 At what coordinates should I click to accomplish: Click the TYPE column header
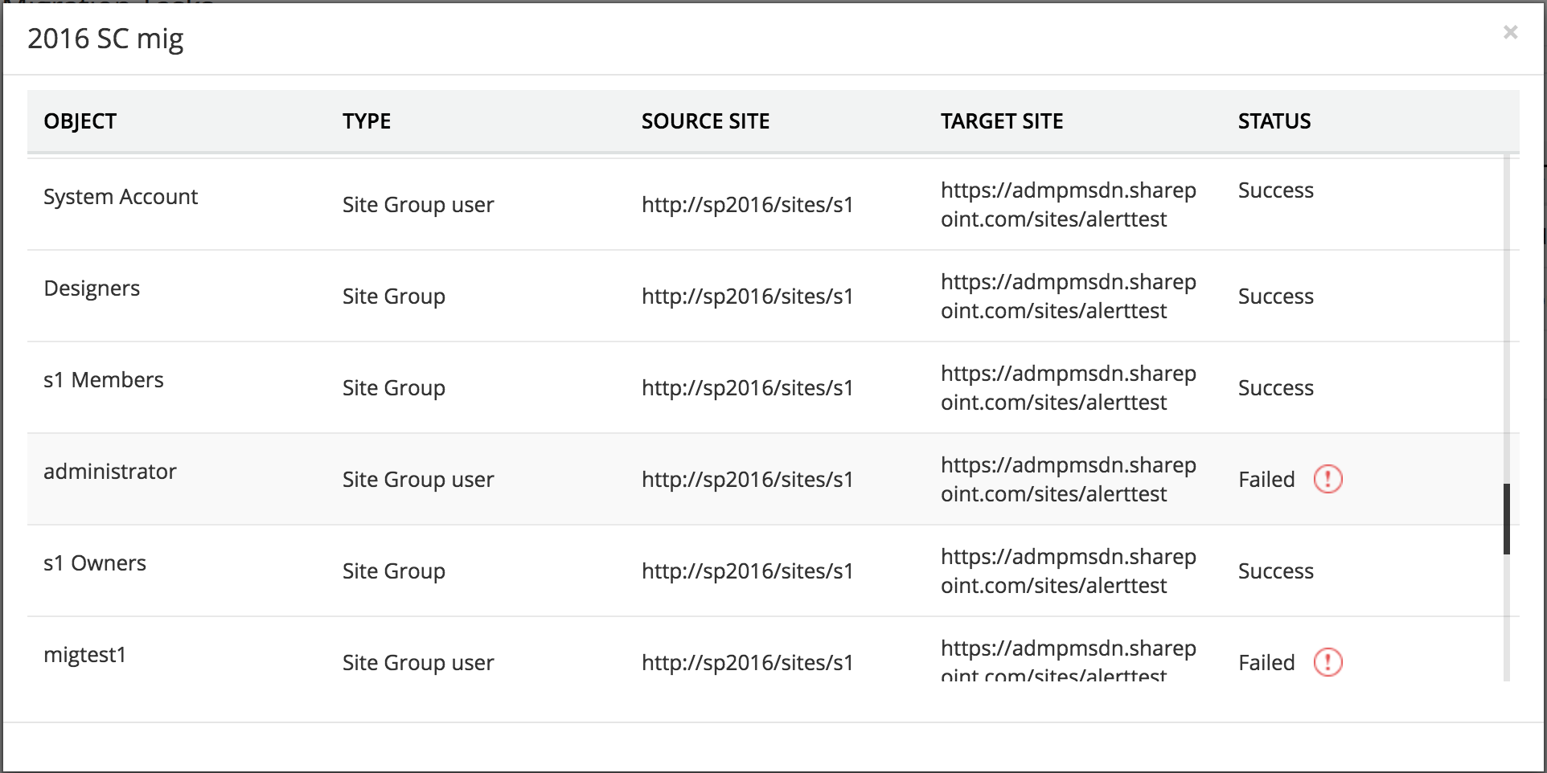(367, 121)
